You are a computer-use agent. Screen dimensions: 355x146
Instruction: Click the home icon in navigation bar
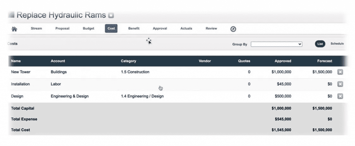coord(15,29)
